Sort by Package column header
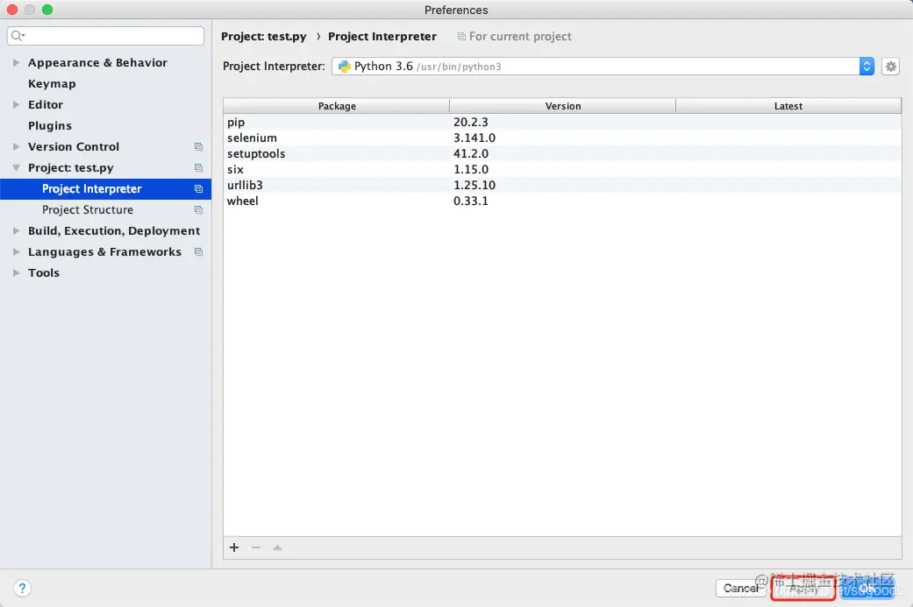The image size is (913, 607). (337, 106)
